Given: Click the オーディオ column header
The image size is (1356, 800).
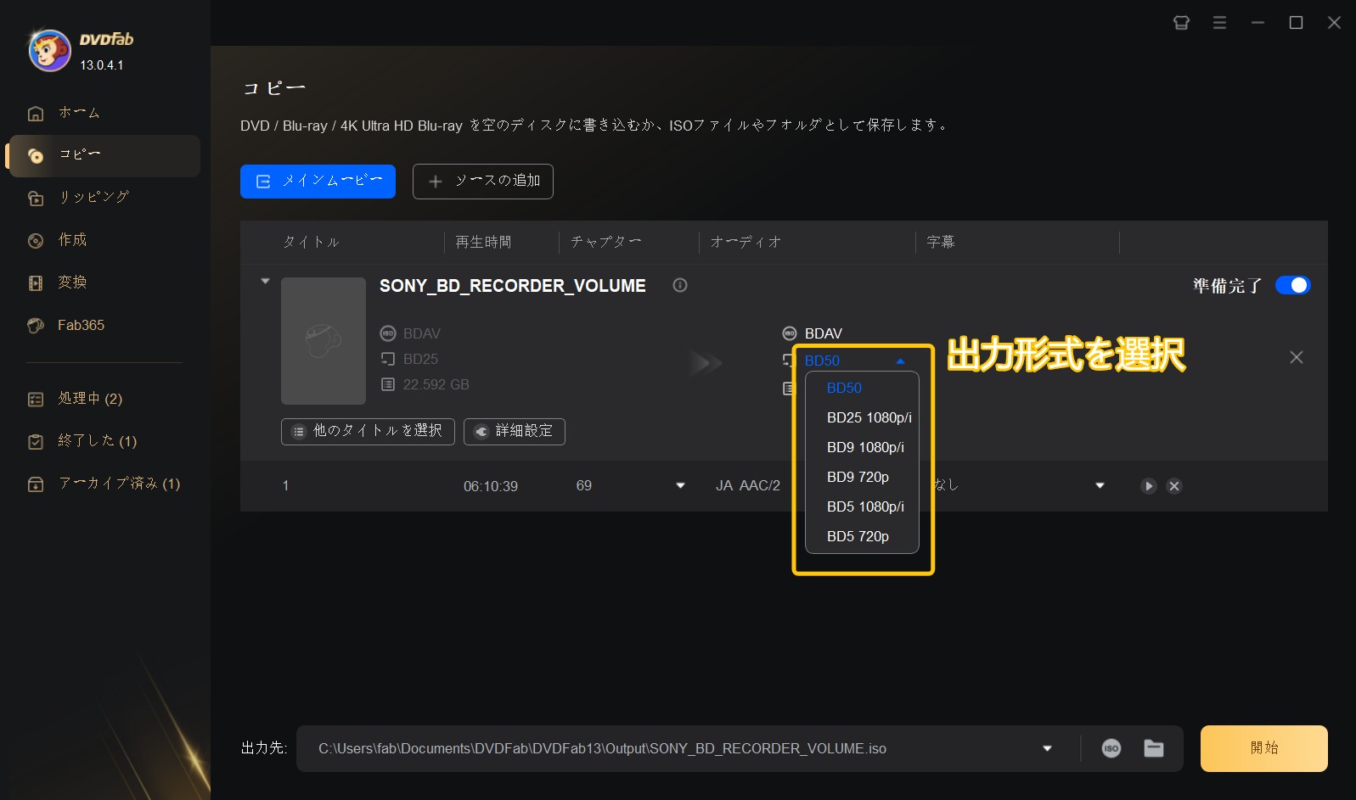Looking at the screenshot, I should [x=746, y=242].
